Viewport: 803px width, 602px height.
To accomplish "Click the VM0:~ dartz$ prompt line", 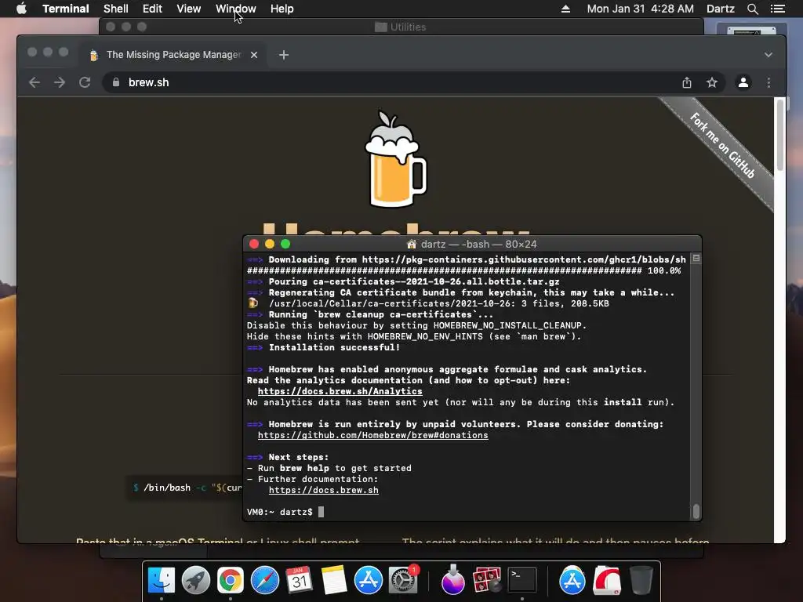I will pos(285,512).
